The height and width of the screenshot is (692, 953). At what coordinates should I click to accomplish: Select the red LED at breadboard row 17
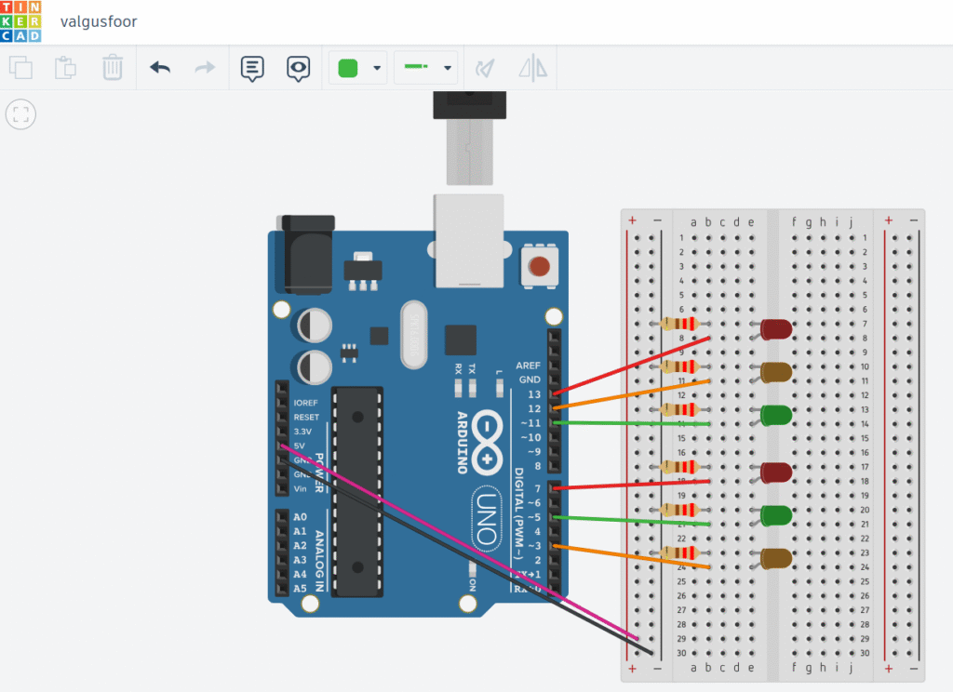(x=775, y=472)
